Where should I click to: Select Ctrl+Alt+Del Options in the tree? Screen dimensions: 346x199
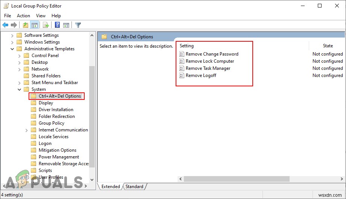point(60,96)
